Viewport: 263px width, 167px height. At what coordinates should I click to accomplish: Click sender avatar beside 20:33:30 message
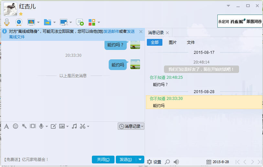pos(135,64)
